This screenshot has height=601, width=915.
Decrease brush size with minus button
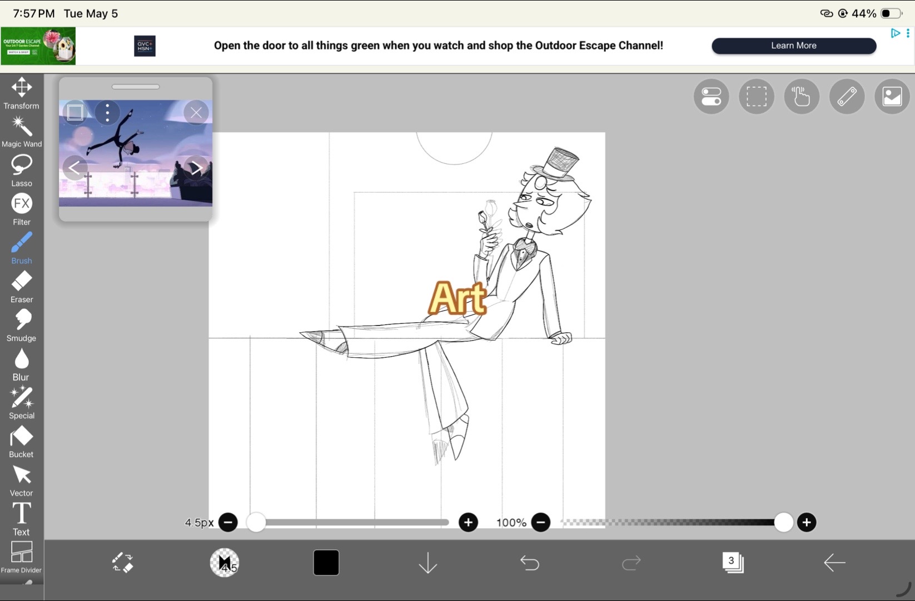228,522
